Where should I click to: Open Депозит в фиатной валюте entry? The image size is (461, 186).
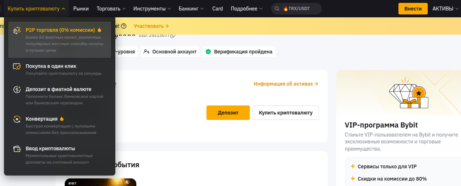(x=60, y=96)
